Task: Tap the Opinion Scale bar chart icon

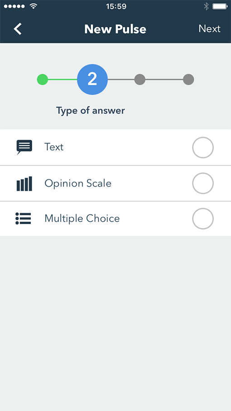Action: tap(24, 184)
